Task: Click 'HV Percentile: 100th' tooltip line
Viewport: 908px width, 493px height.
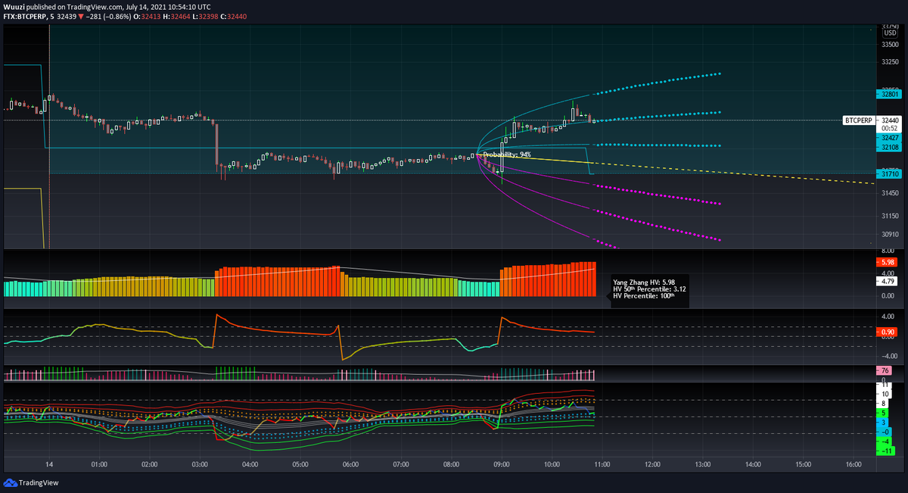Action: coord(643,296)
